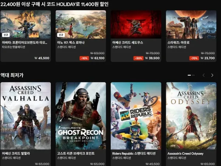Click the 역대 최저가 section heading
The image size is (221, 166).
click(x=12, y=75)
